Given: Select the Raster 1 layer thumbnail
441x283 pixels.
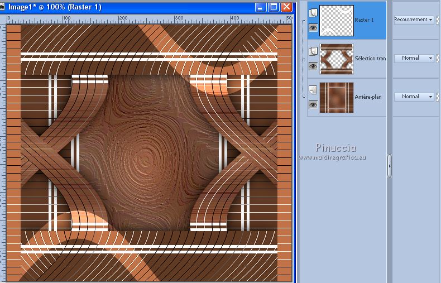Looking at the screenshot, I should click(x=337, y=21).
